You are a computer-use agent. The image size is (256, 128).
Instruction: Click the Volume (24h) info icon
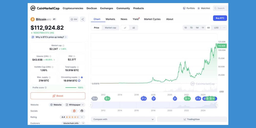(x=50, y=56)
